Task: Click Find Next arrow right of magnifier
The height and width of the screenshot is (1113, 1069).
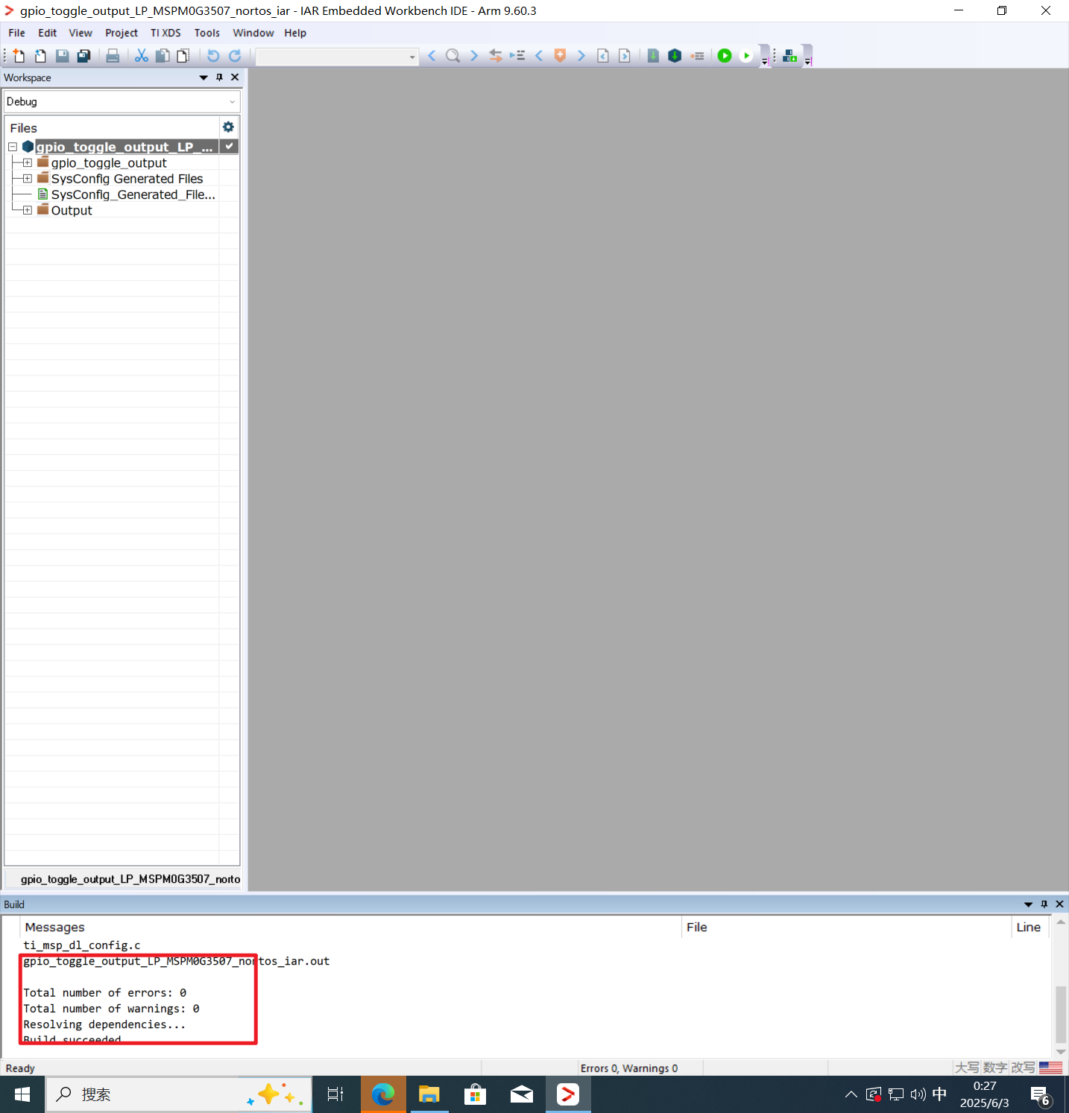Action: point(474,56)
